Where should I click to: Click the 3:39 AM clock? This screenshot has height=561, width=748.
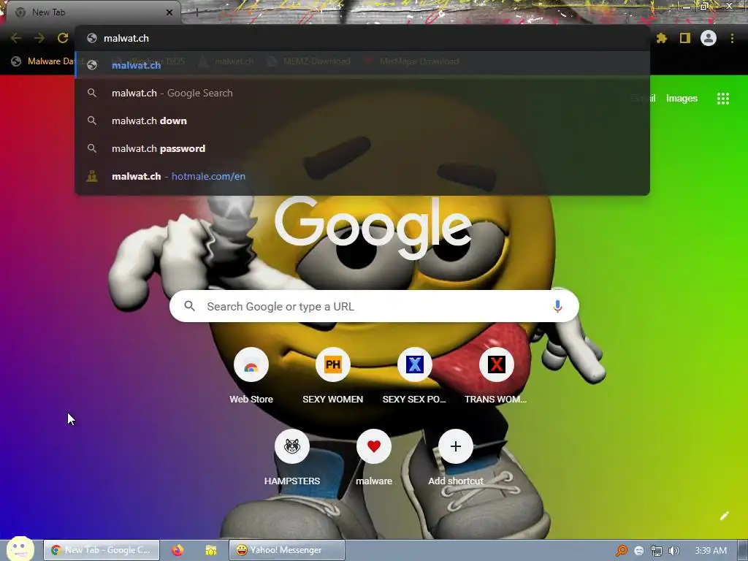tap(711, 551)
